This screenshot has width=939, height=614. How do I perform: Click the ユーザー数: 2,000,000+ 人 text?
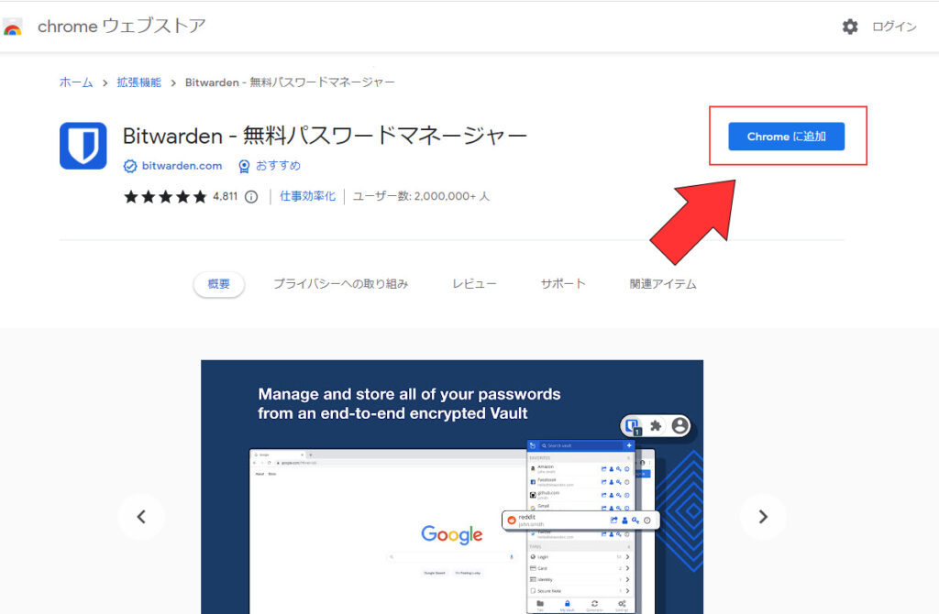pos(421,196)
